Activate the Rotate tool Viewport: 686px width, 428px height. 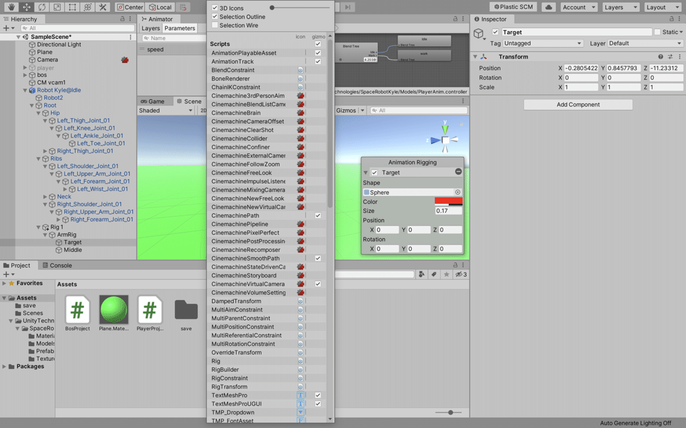(41, 7)
